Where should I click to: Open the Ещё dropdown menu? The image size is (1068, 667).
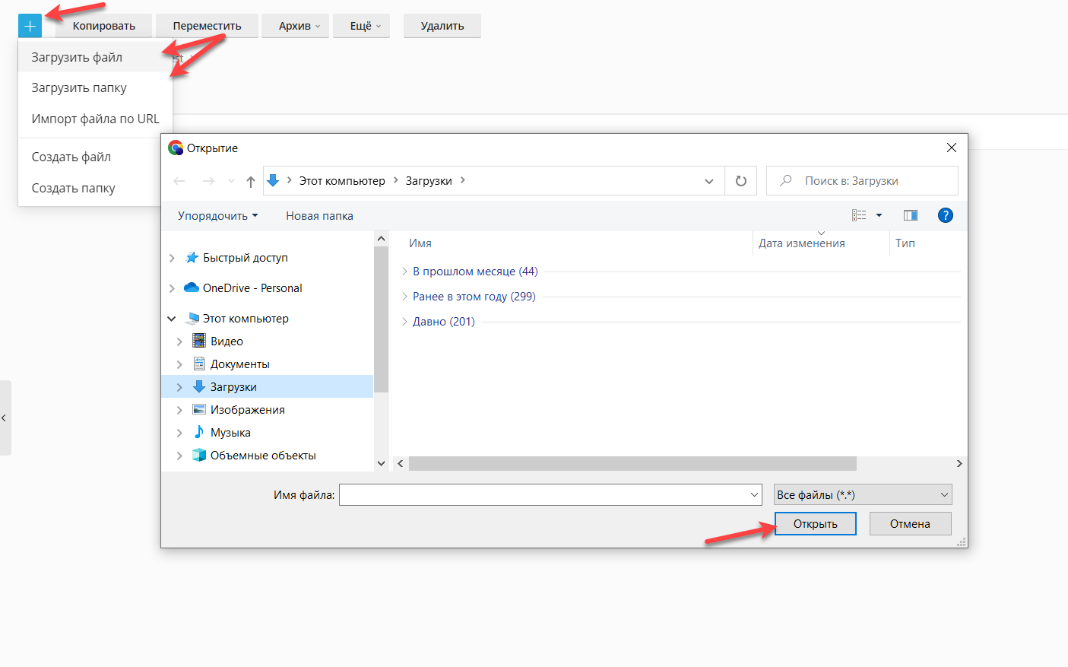[x=365, y=26]
